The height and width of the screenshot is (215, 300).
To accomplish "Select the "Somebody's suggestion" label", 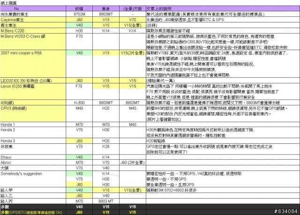I will pos(21,174).
